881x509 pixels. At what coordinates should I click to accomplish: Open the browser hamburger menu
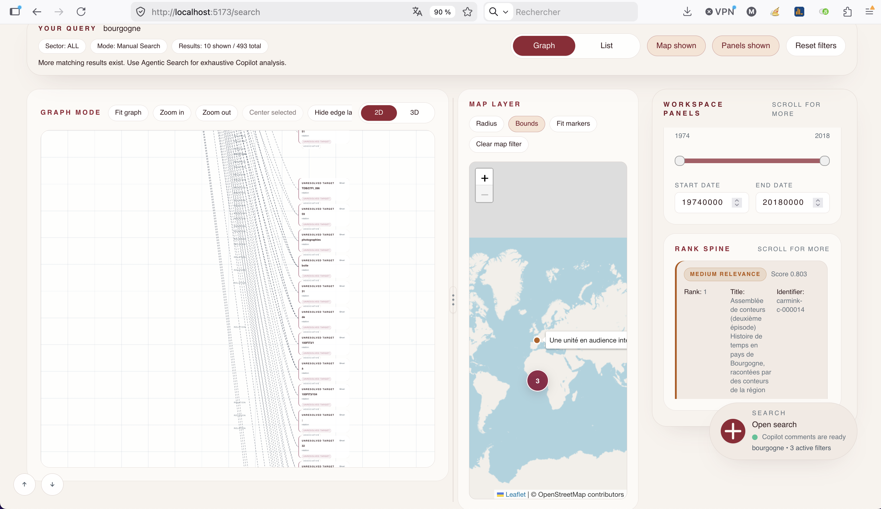(869, 12)
